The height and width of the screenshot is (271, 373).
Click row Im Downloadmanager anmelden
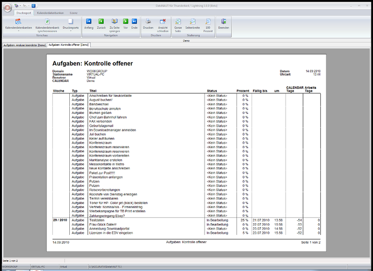coord(186,130)
